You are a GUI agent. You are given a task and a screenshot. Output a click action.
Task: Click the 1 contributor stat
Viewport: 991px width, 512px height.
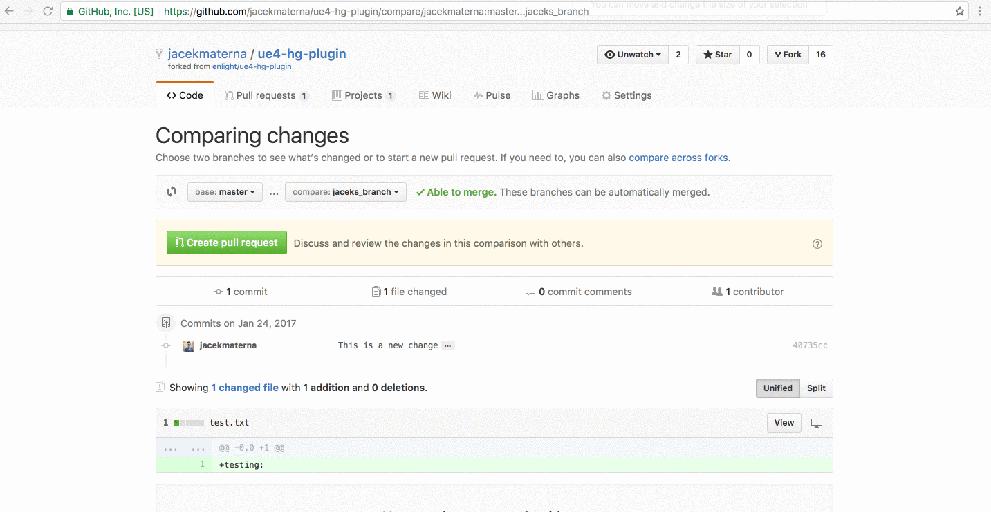click(748, 292)
